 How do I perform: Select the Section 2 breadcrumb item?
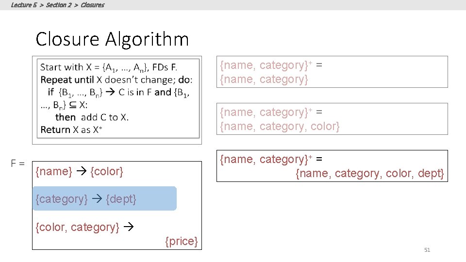[59, 5]
